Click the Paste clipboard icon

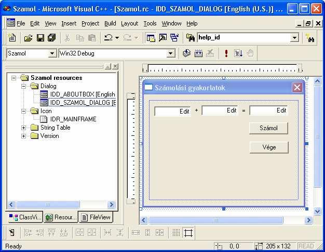click(x=92, y=38)
